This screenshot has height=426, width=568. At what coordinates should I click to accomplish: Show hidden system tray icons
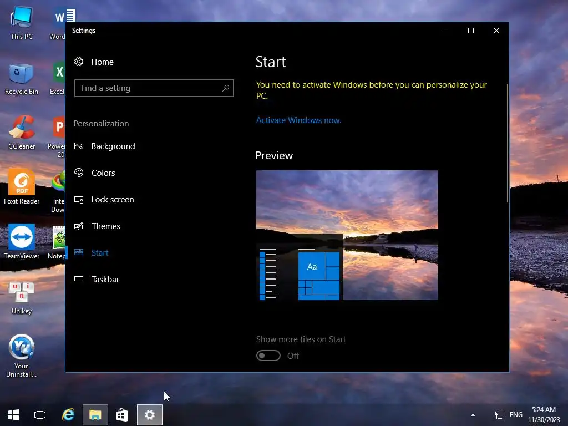473,415
